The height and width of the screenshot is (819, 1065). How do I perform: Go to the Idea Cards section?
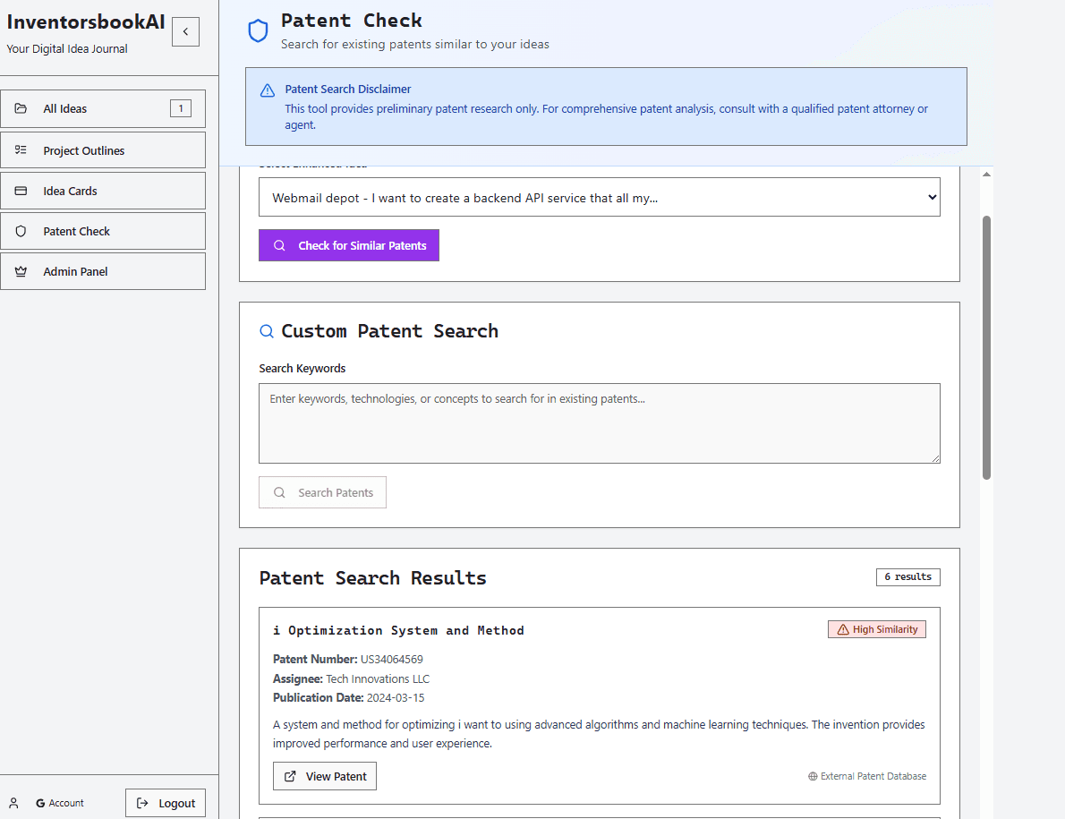tap(103, 191)
